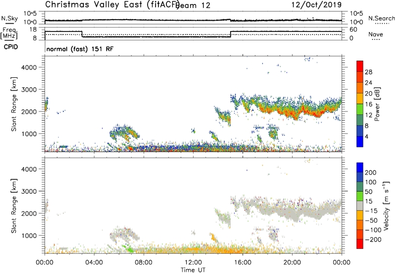The width and height of the screenshot is (395, 273).
Task: Click the "18" frequency axis tick label
Action: [34, 30]
